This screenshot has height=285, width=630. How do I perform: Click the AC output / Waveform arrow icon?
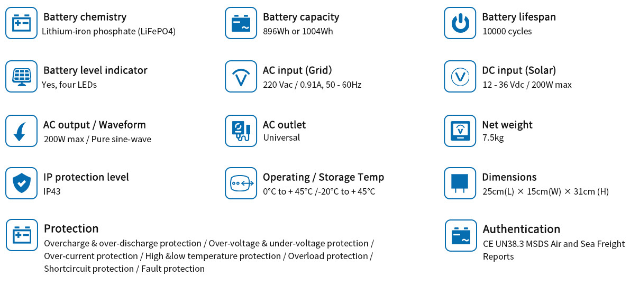(21, 131)
